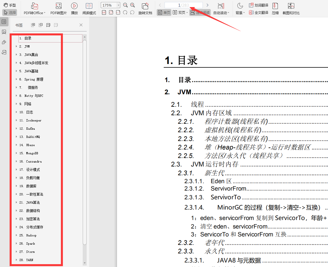Switch to the thumbnails panel in sidebar
328x267 pixels.
pos(4,32)
